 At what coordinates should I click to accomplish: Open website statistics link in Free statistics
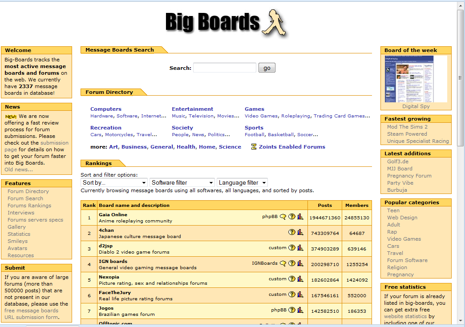click(406, 316)
